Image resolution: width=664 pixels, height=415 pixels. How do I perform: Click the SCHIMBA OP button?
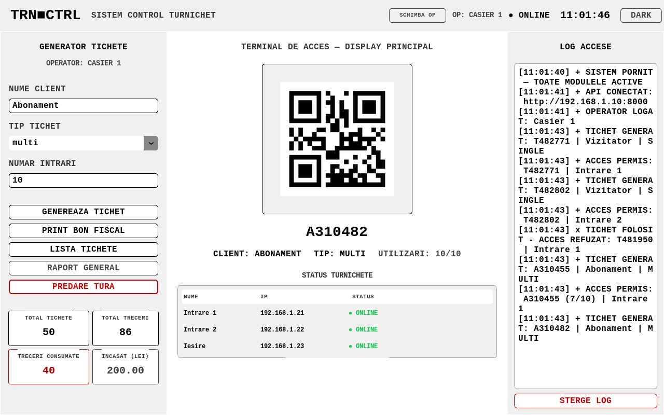point(418,15)
